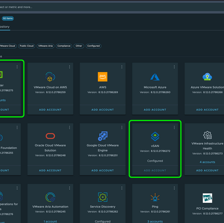Open the vCenter card options menu
This screenshot has width=224, height=223.
[17, 67]
